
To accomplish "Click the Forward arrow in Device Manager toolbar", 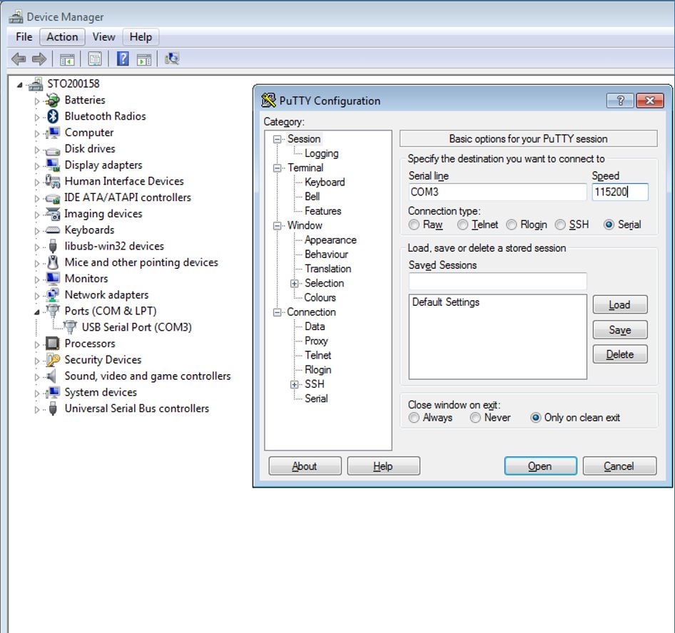I will click(x=39, y=59).
